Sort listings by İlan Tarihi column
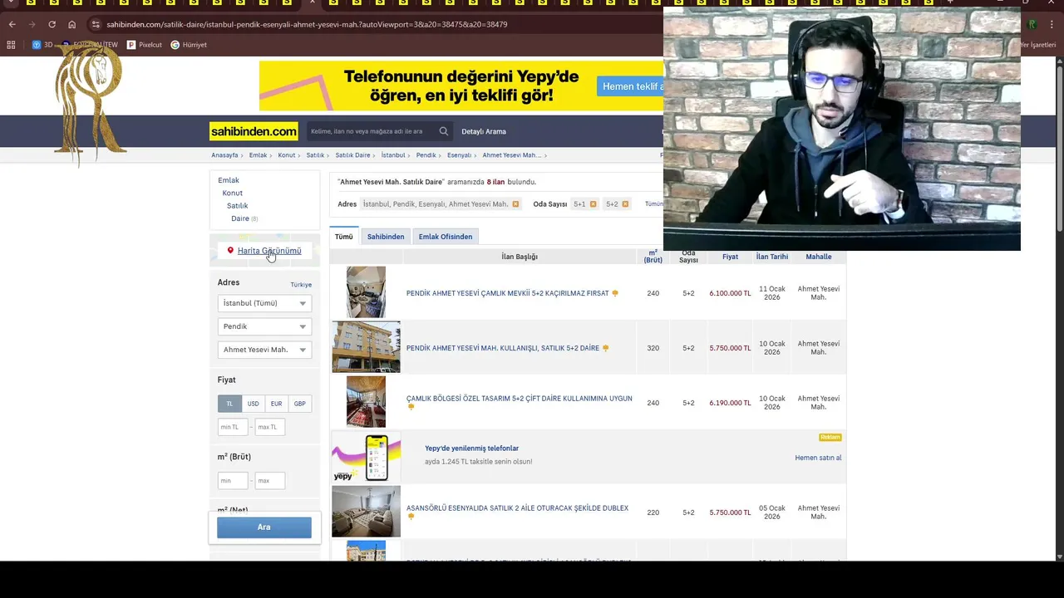Screen dimensions: 1064x598 (x=772, y=257)
